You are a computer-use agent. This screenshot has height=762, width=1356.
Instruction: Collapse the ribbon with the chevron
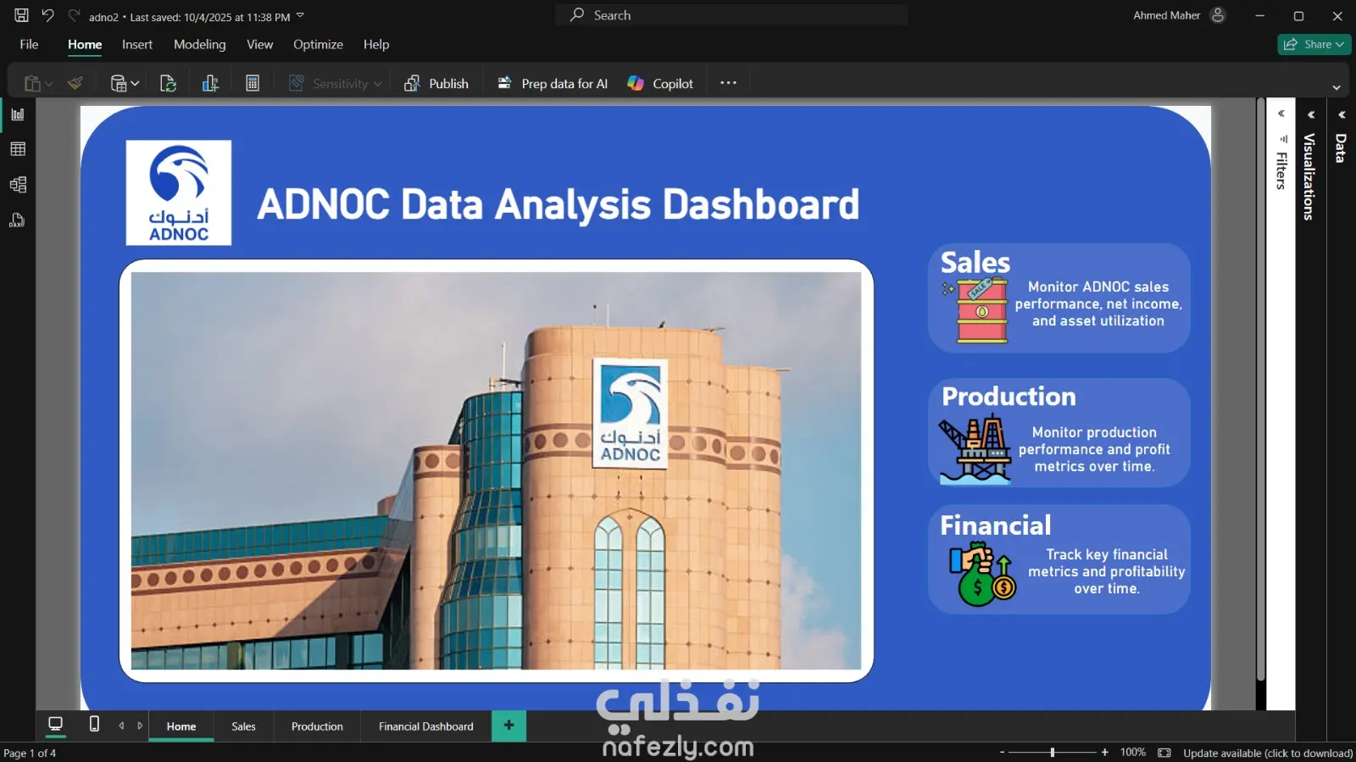1337,87
